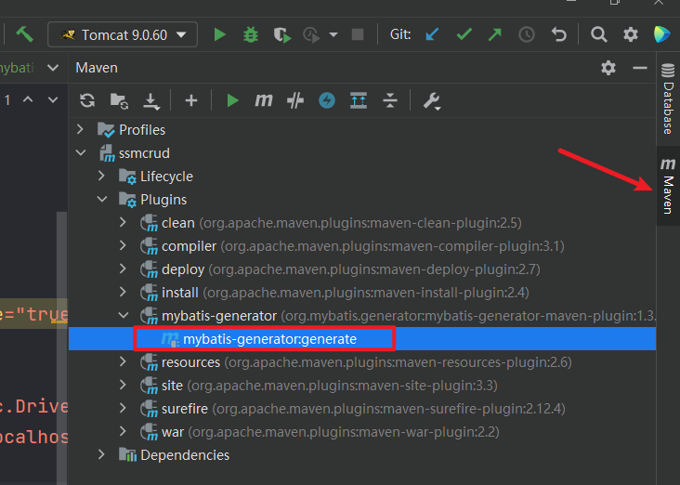Collapse All nodes in the Maven tree

(390, 100)
